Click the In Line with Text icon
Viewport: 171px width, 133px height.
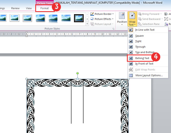pos(131,30)
